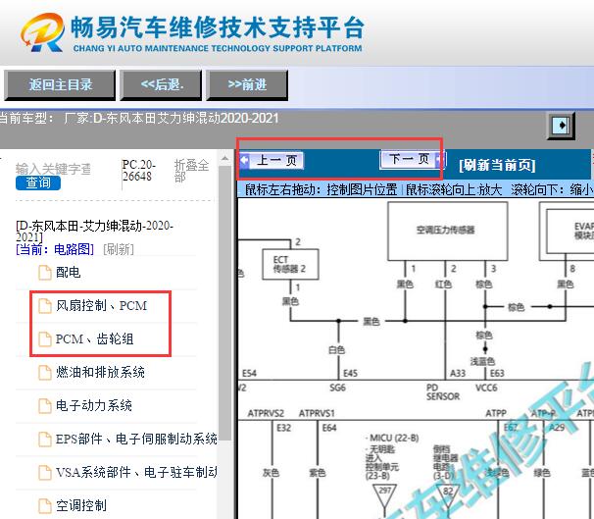Image resolution: width=594 pixels, height=519 pixels.
Task: Open the PCM、齿轮组 tree item
Action: pyautogui.click(x=94, y=338)
